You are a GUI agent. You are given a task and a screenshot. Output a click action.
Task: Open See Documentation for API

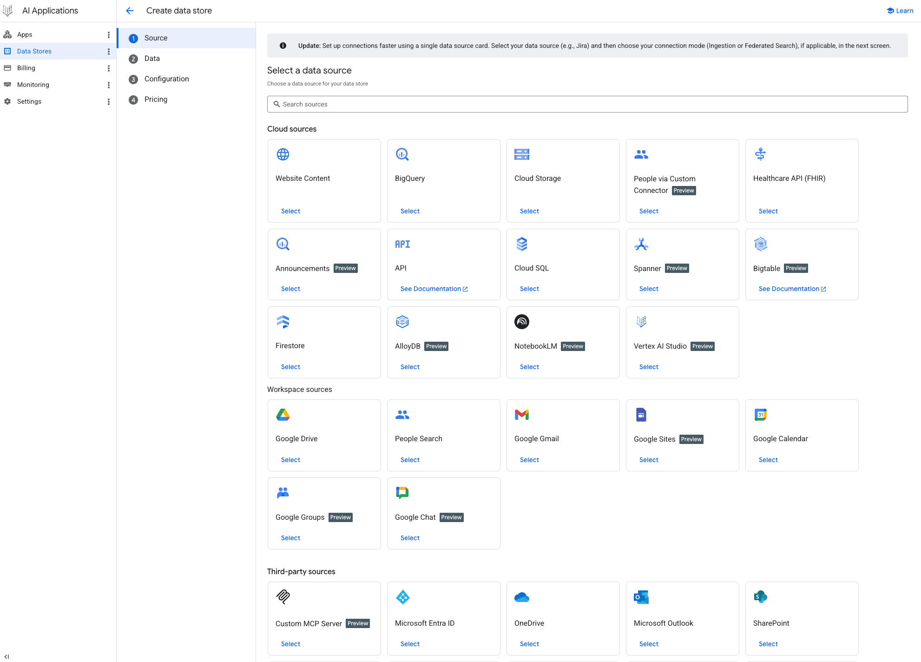tap(434, 289)
